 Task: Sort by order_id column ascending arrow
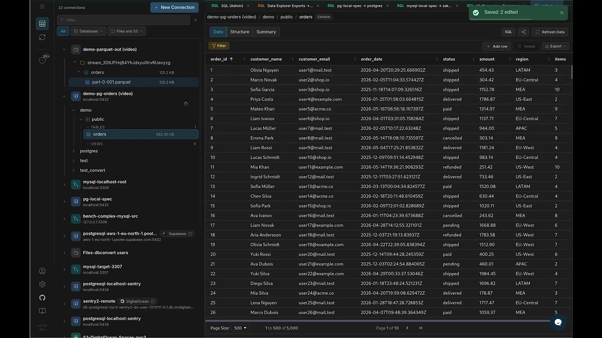[x=231, y=59]
